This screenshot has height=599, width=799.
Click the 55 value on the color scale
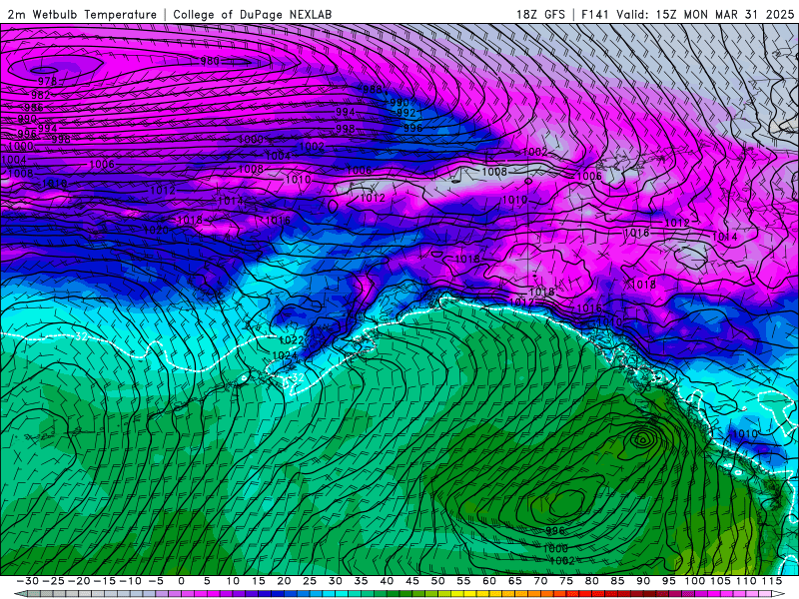tap(463, 581)
